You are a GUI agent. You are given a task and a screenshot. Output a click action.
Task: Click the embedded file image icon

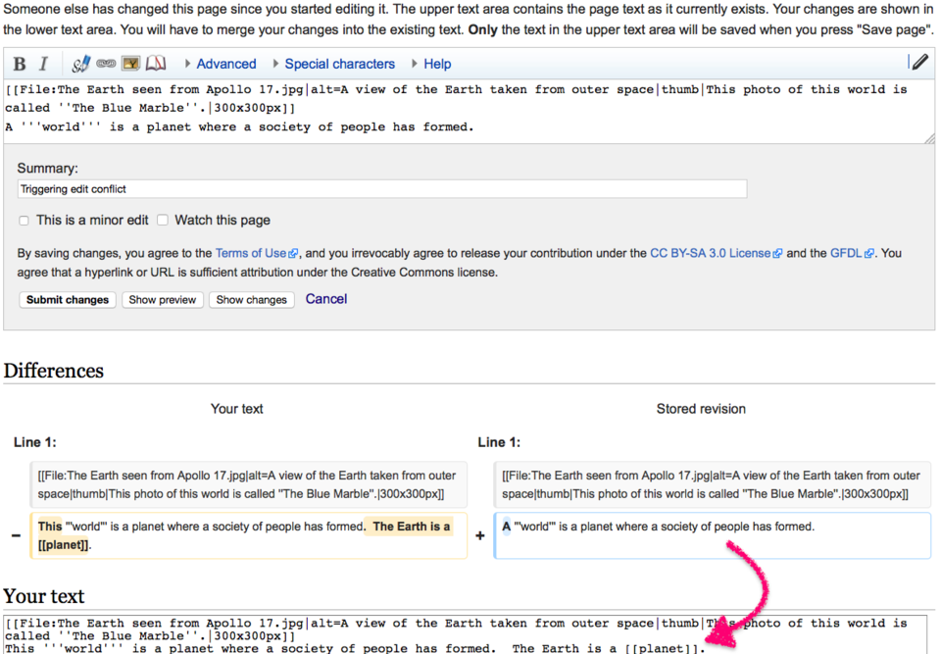coord(130,63)
